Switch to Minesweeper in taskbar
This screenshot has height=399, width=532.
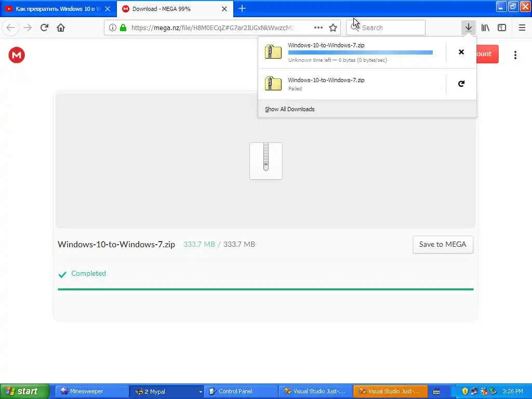(91, 391)
